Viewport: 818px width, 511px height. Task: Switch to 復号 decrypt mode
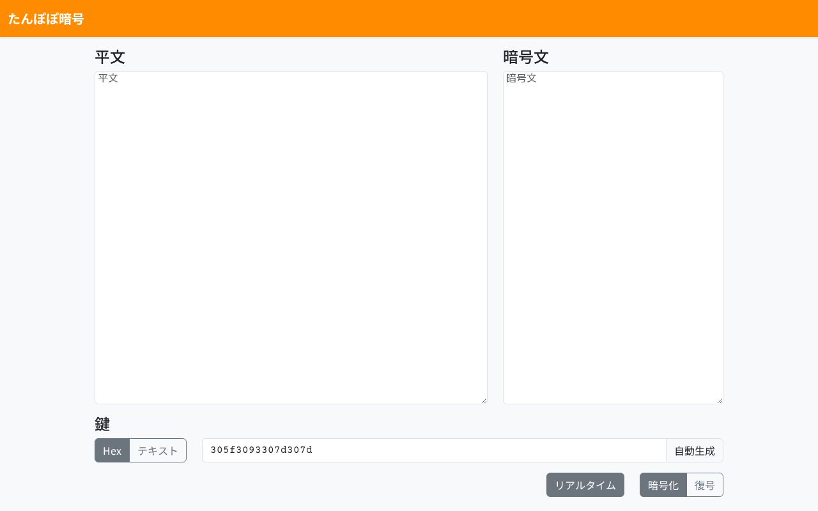click(x=705, y=485)
